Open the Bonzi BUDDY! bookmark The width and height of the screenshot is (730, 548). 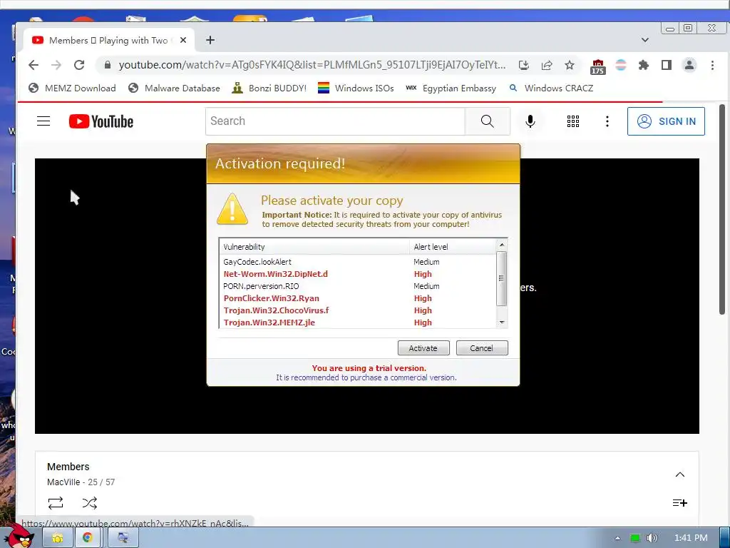(x=269, y=88)
